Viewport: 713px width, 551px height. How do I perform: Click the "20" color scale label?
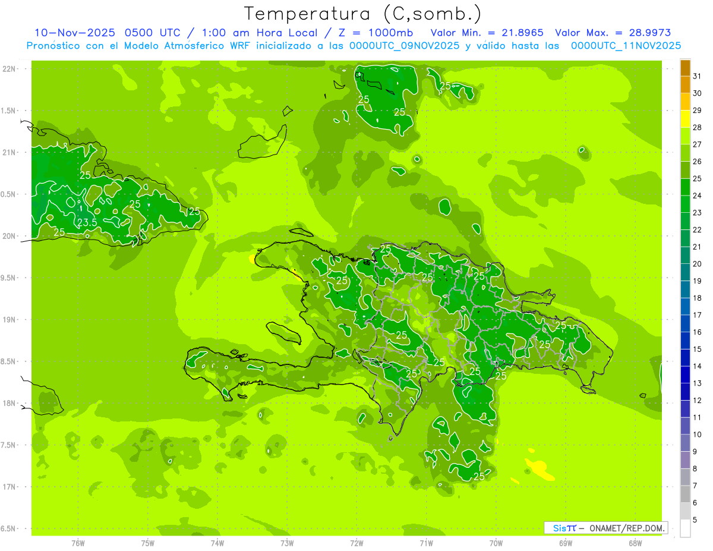coord(698,264)
